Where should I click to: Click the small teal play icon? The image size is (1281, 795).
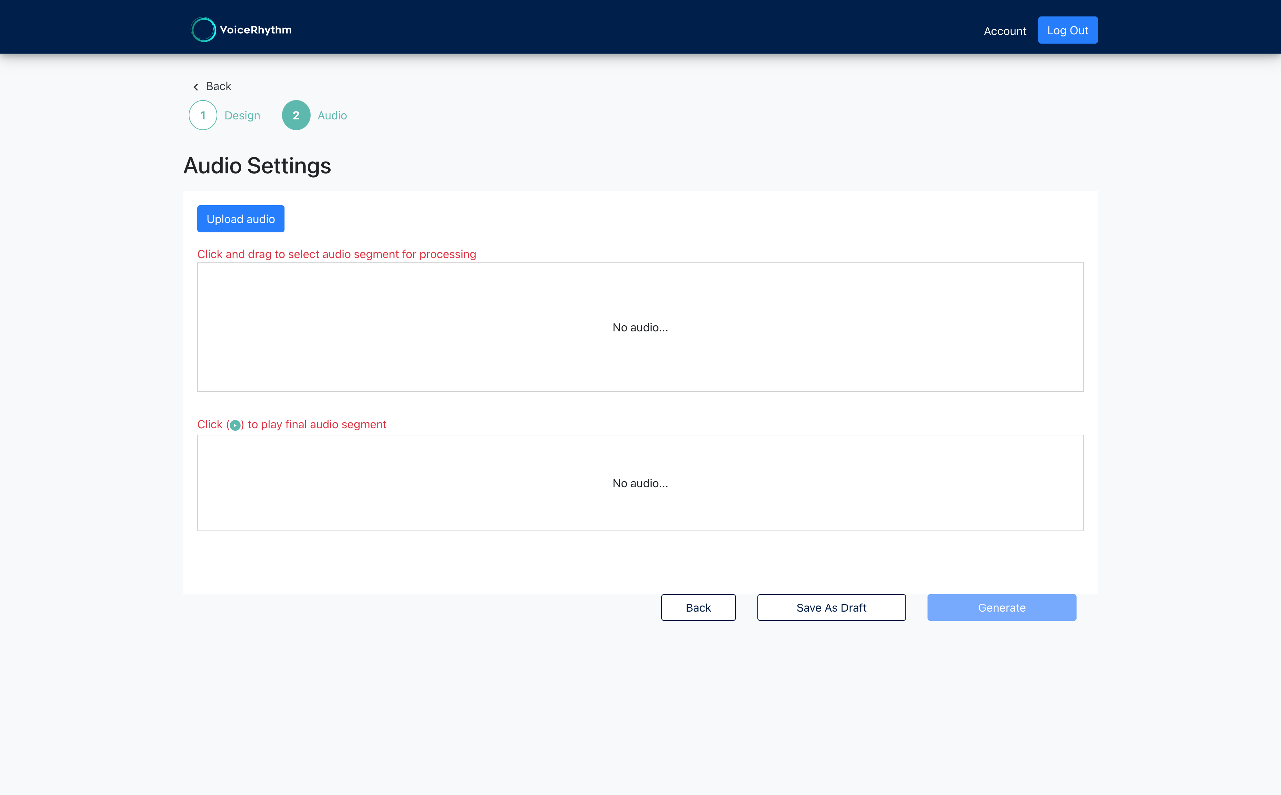tap(235, 425)
